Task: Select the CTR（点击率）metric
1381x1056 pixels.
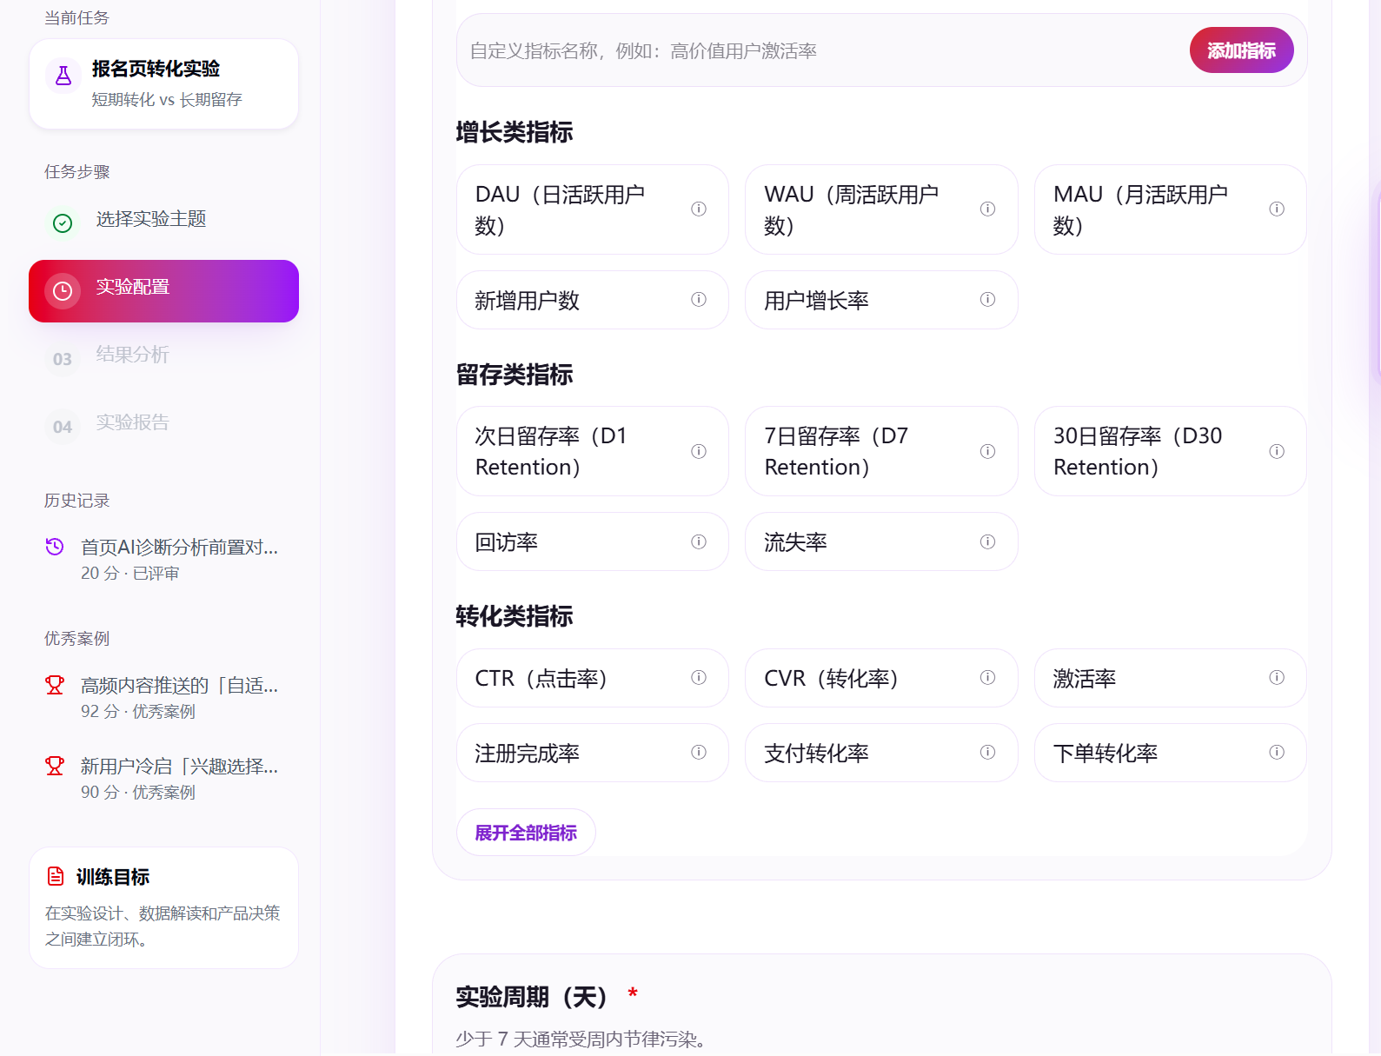Action: (593, 678)
